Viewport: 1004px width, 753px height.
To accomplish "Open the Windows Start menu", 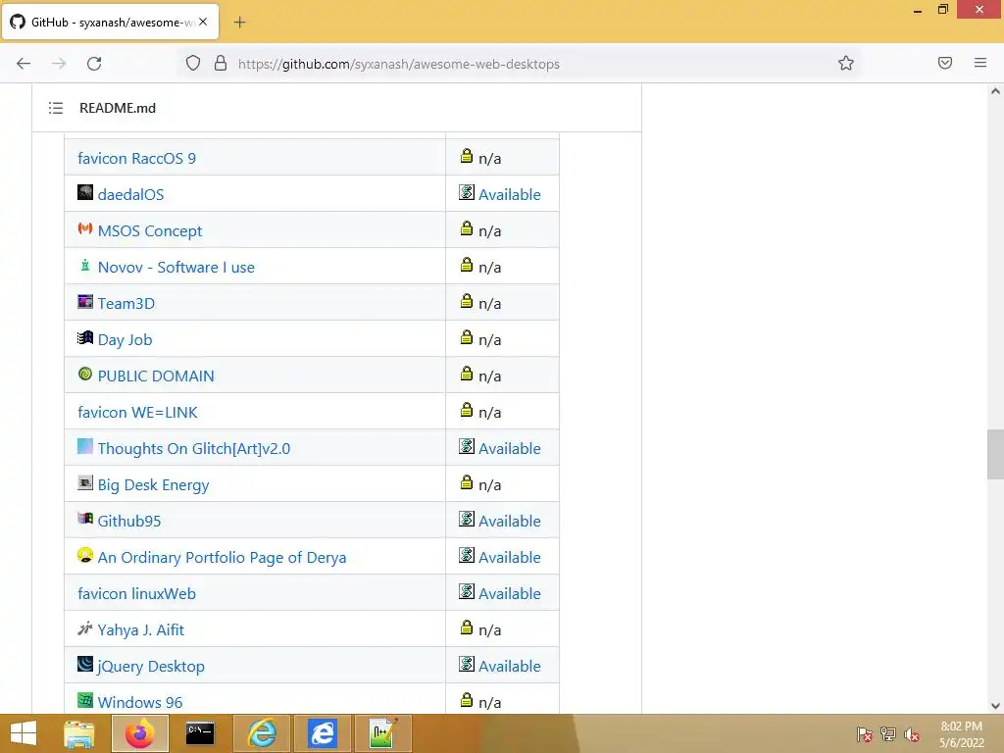I will tap(24, 733).
